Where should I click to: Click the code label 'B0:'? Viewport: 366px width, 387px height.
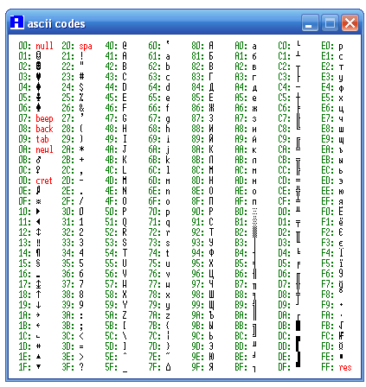coord(241,212)
